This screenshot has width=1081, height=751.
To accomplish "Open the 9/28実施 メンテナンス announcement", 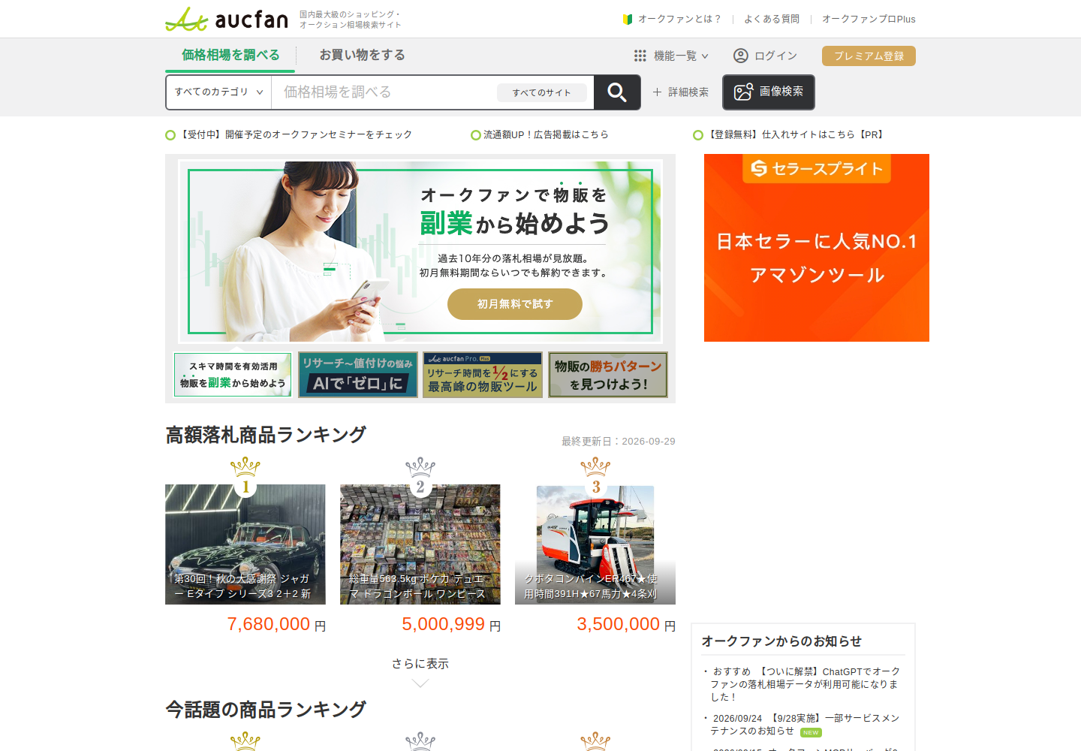I will pyautogui.click(x=804, y=725).
